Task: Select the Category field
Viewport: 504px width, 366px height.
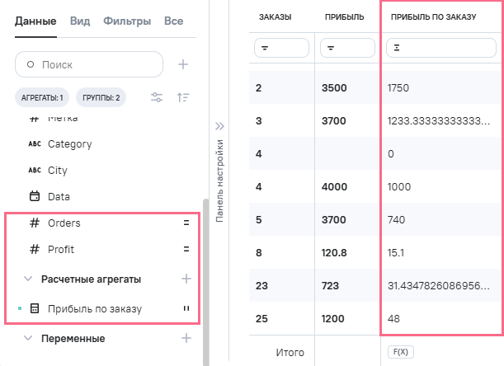Action: point(69,144)
